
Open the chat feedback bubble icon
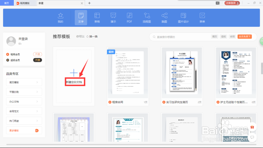[x=252, y=137]
